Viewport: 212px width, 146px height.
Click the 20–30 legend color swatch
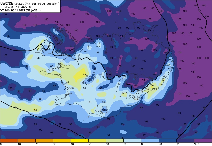44,141
